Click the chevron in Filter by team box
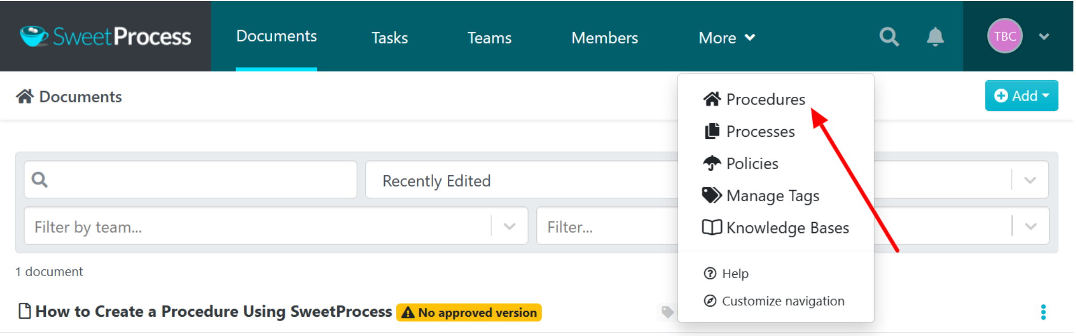 [x=509, y=226]
